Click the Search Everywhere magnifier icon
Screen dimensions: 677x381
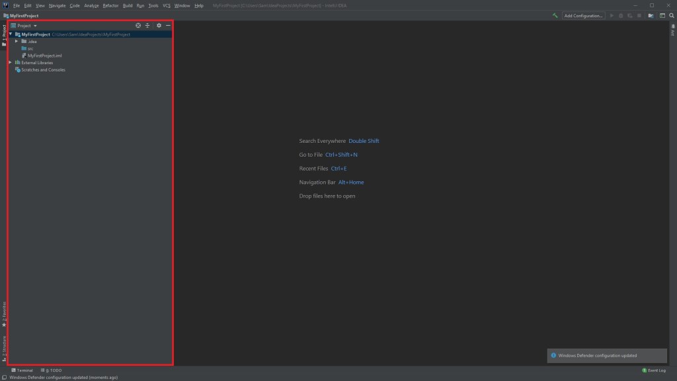pyautogui.click(x=672, y=15)
